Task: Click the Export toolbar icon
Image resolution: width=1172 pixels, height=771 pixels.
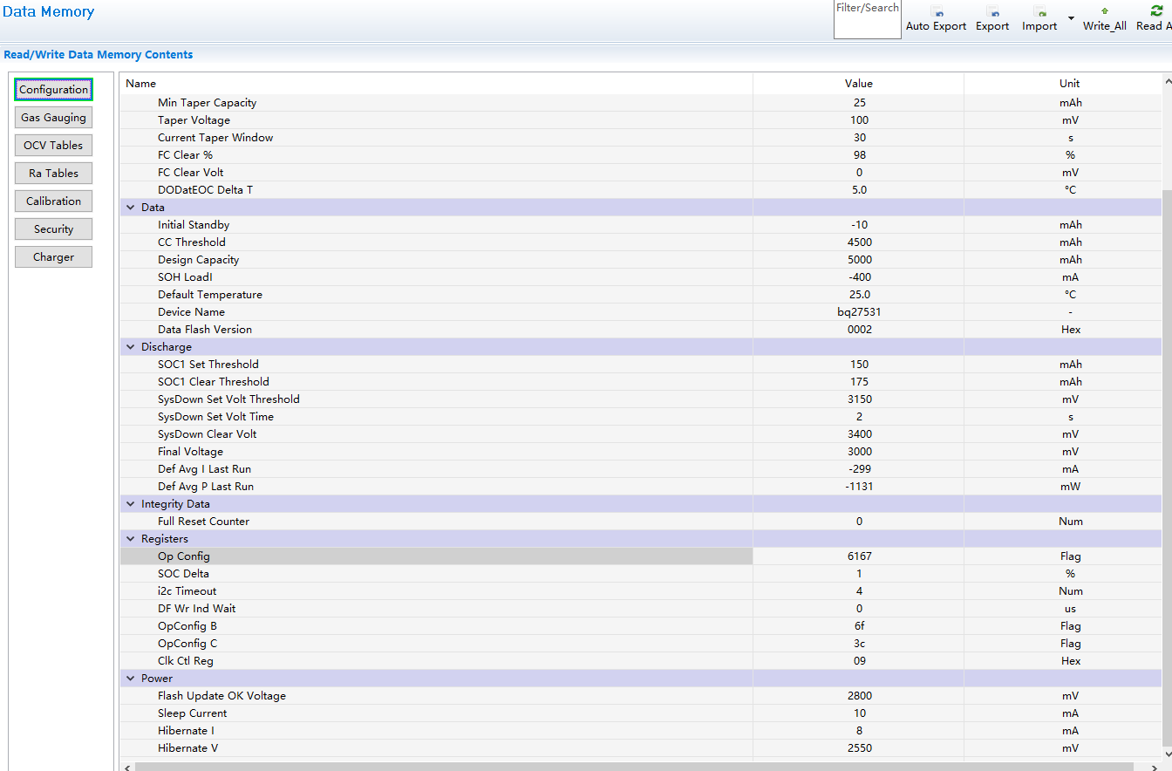Action: click(992, 12)
